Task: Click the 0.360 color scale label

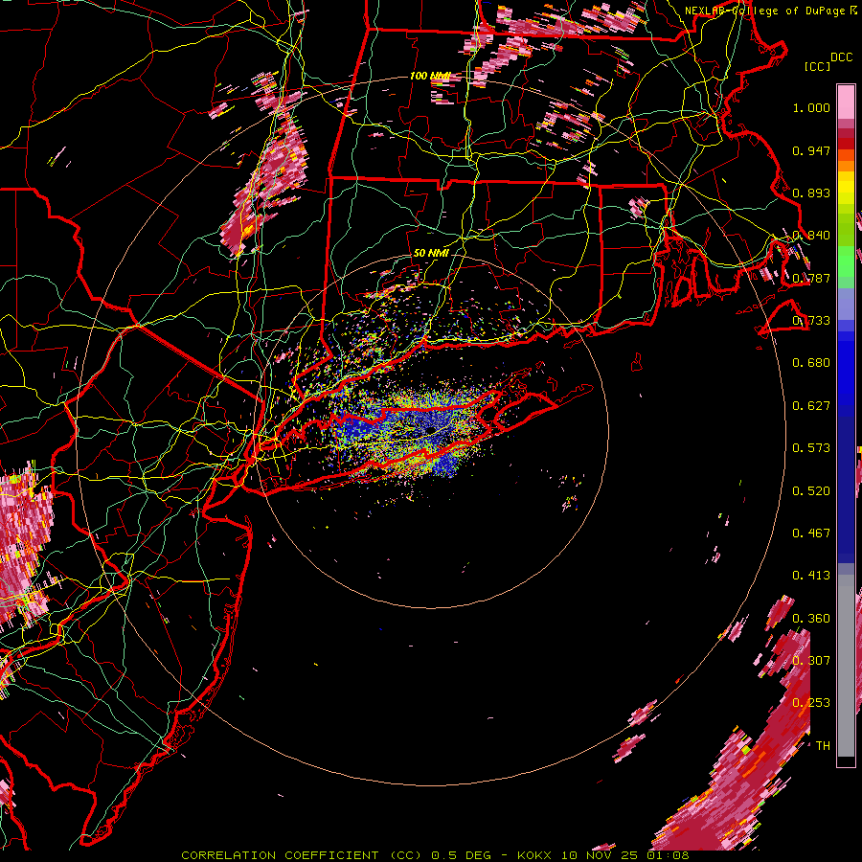Action: tap(811, 618)
